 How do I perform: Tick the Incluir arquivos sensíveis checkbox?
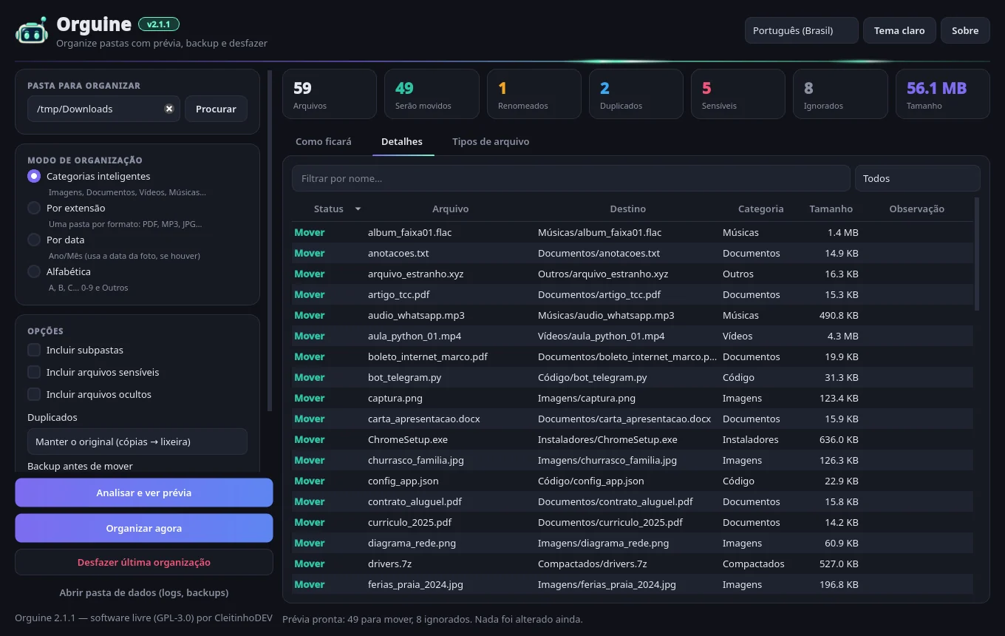[x=34, y=372]
